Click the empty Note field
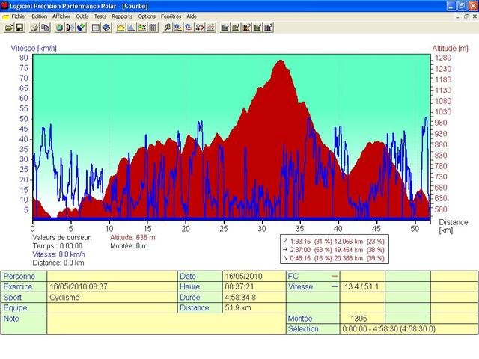The width and height of the screenshot is (479, 359). click(x=166, y=324)
